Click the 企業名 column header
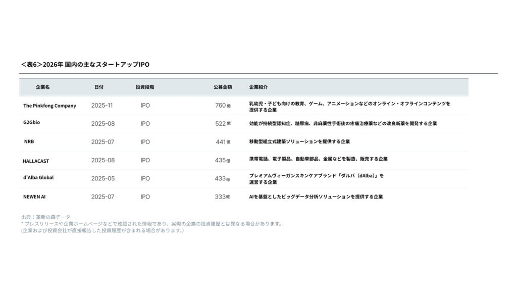This screenshot has width=517, height=291. coord(43,87)
